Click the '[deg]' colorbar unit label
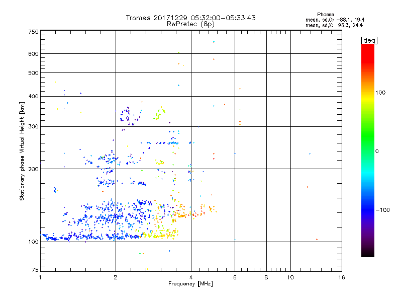The width and height of the screenshot is (402, 302). 369,40
